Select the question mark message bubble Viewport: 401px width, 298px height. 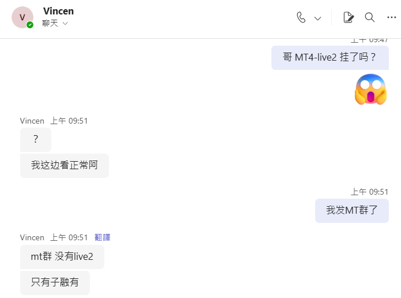[36, 139]
